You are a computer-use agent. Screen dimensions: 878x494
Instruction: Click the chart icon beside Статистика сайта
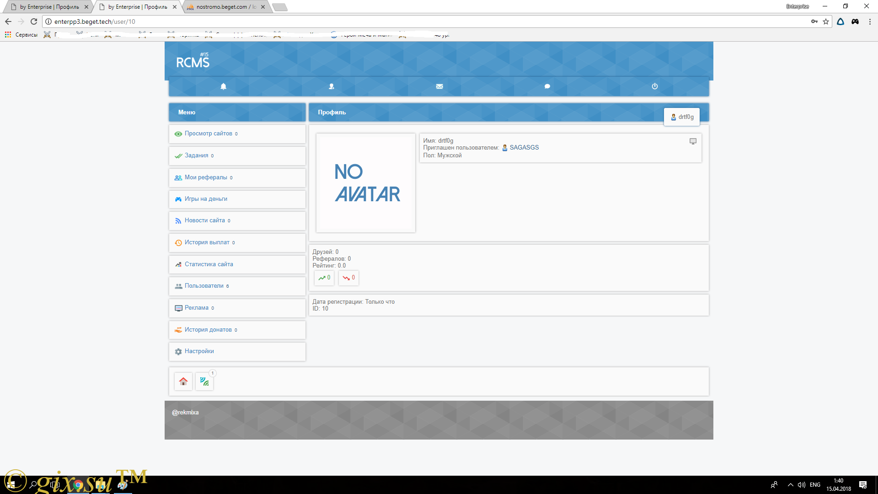(178, 264)
